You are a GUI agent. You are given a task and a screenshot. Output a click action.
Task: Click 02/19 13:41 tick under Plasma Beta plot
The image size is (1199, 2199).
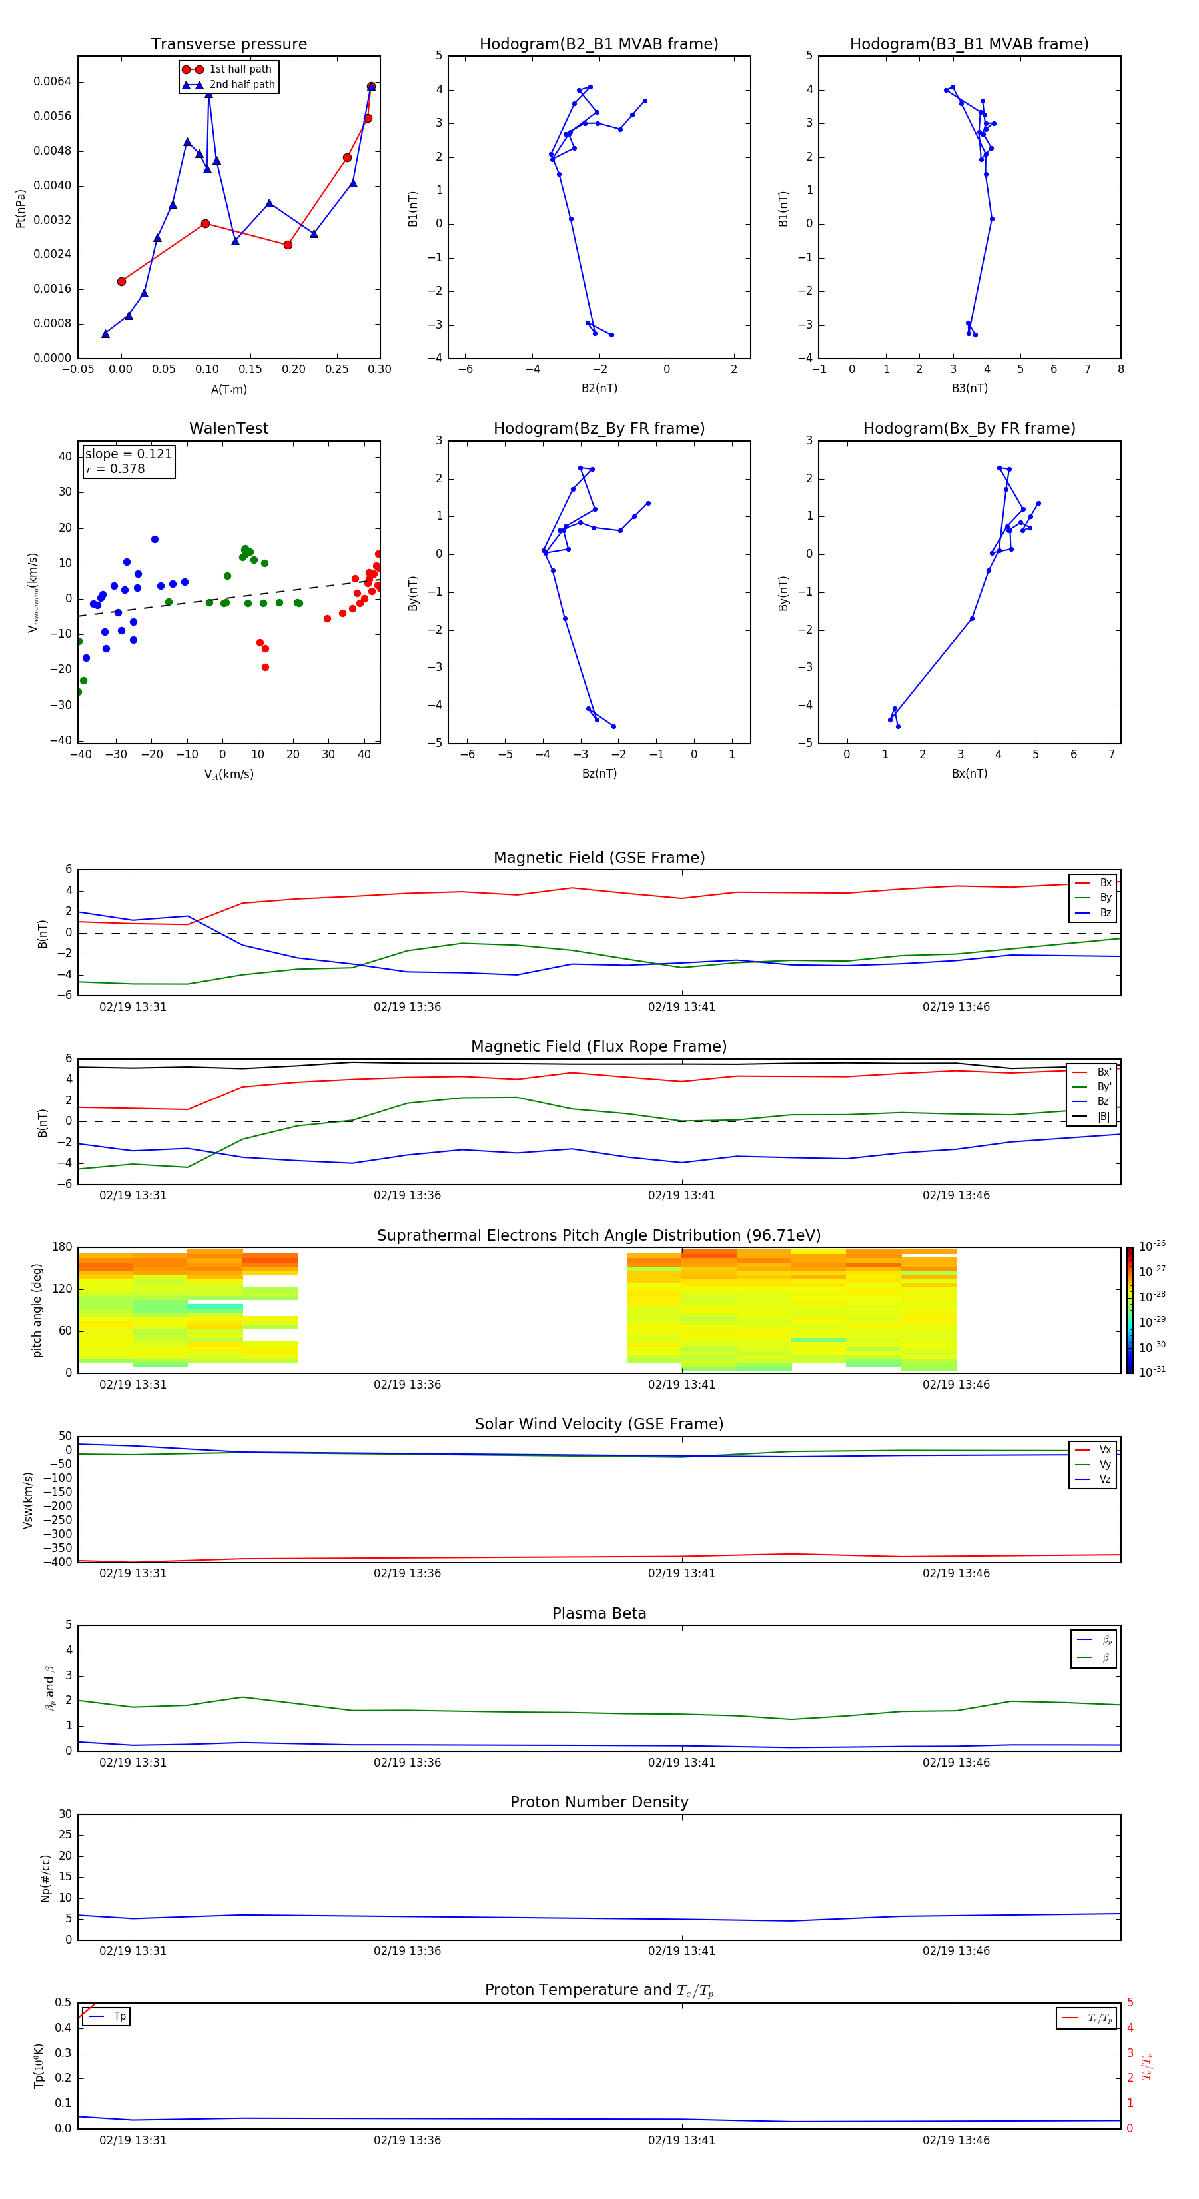[x=681, y=1762]
